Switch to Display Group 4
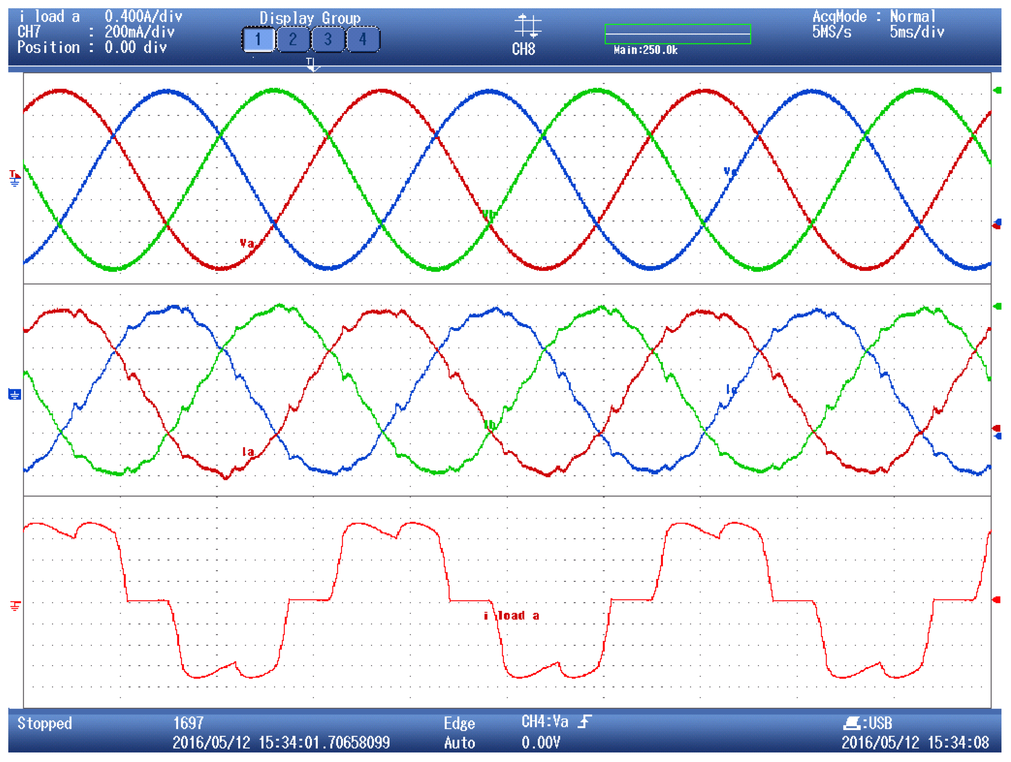Screen dimensions: 1011x762 363,40
